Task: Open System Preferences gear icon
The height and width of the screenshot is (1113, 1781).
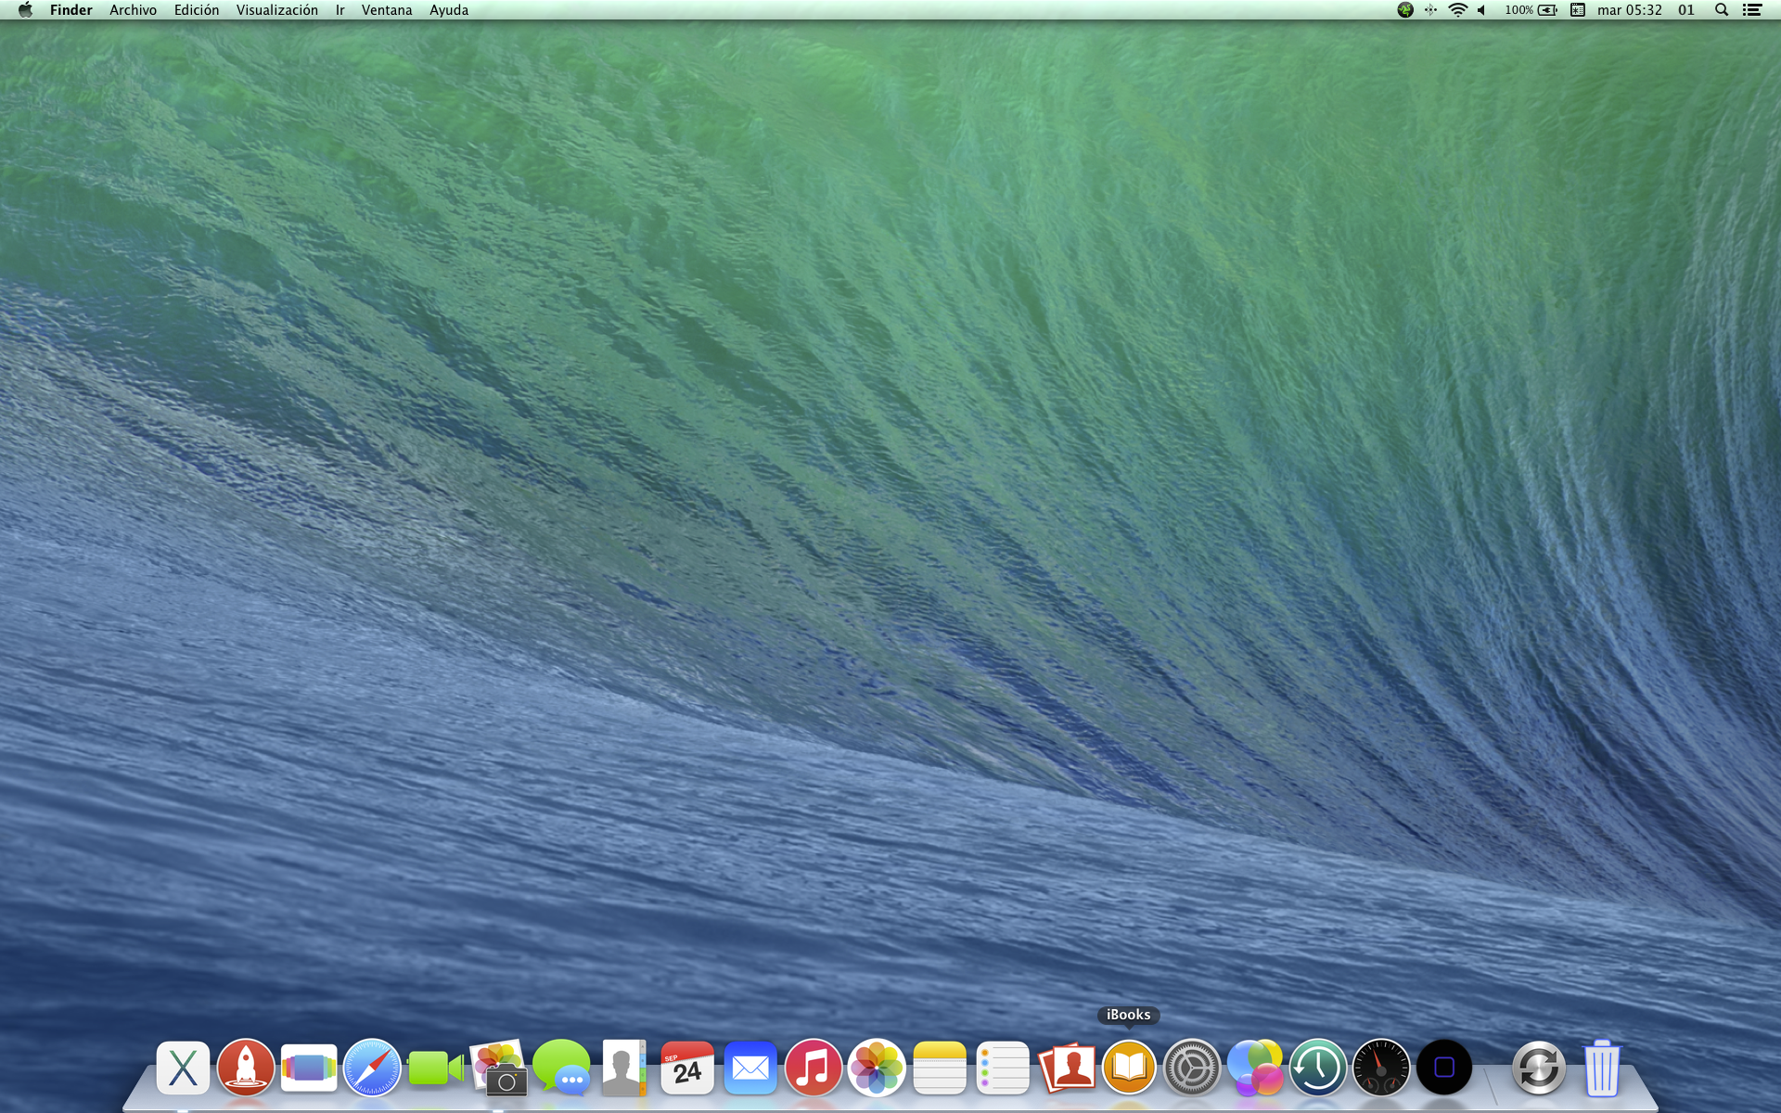Action: (1192, 1068)
